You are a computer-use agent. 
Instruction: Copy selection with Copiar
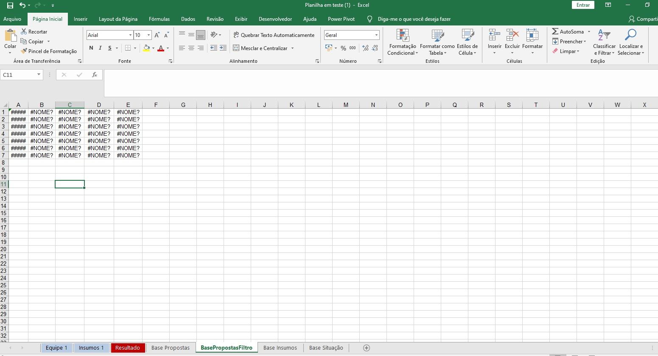coord(32,42)
